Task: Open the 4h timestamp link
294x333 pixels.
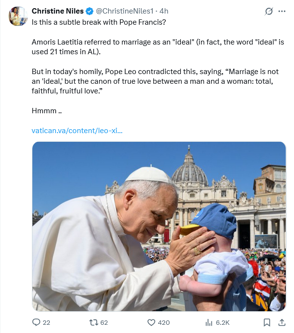Action: (x=164, y=11)
